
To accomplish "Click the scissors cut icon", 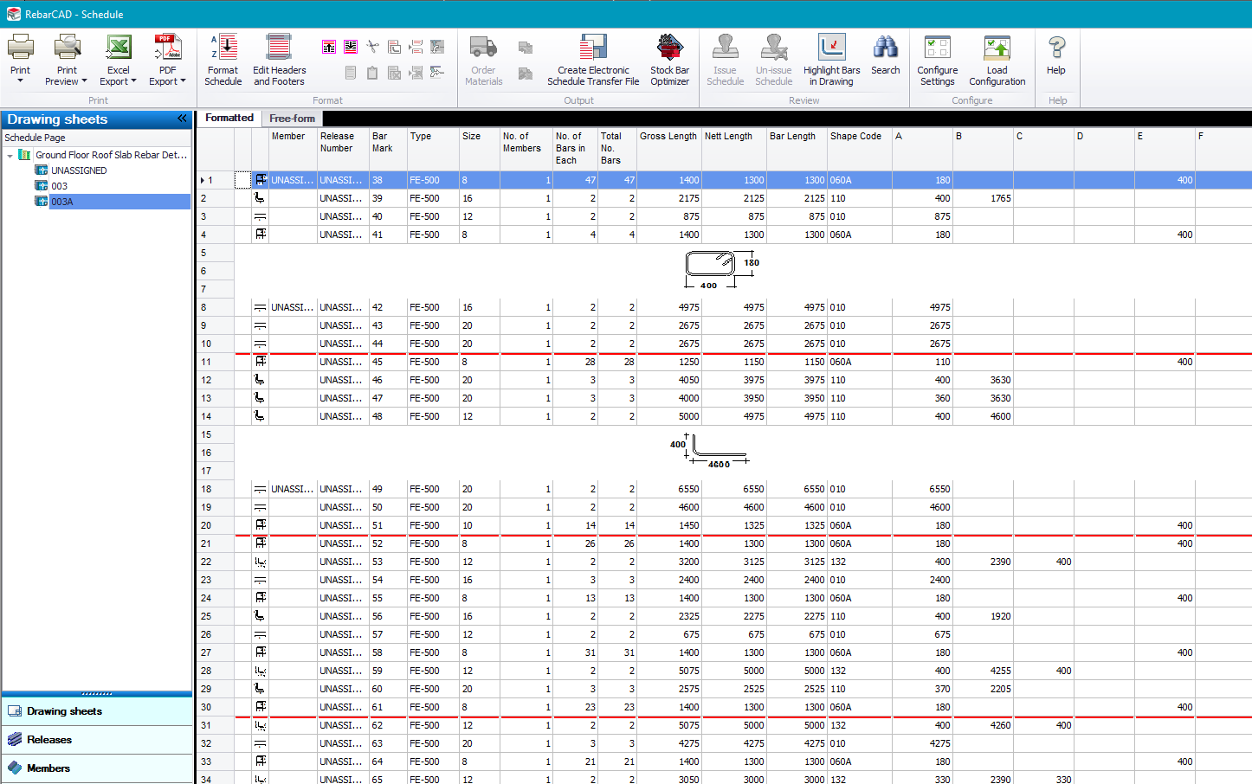I will pyautogui.click(x=372, y=47).
